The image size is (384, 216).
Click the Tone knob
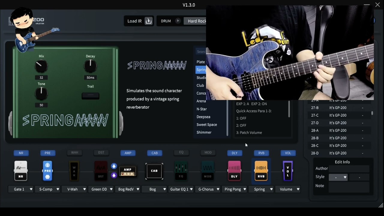(x=41, y=94)
